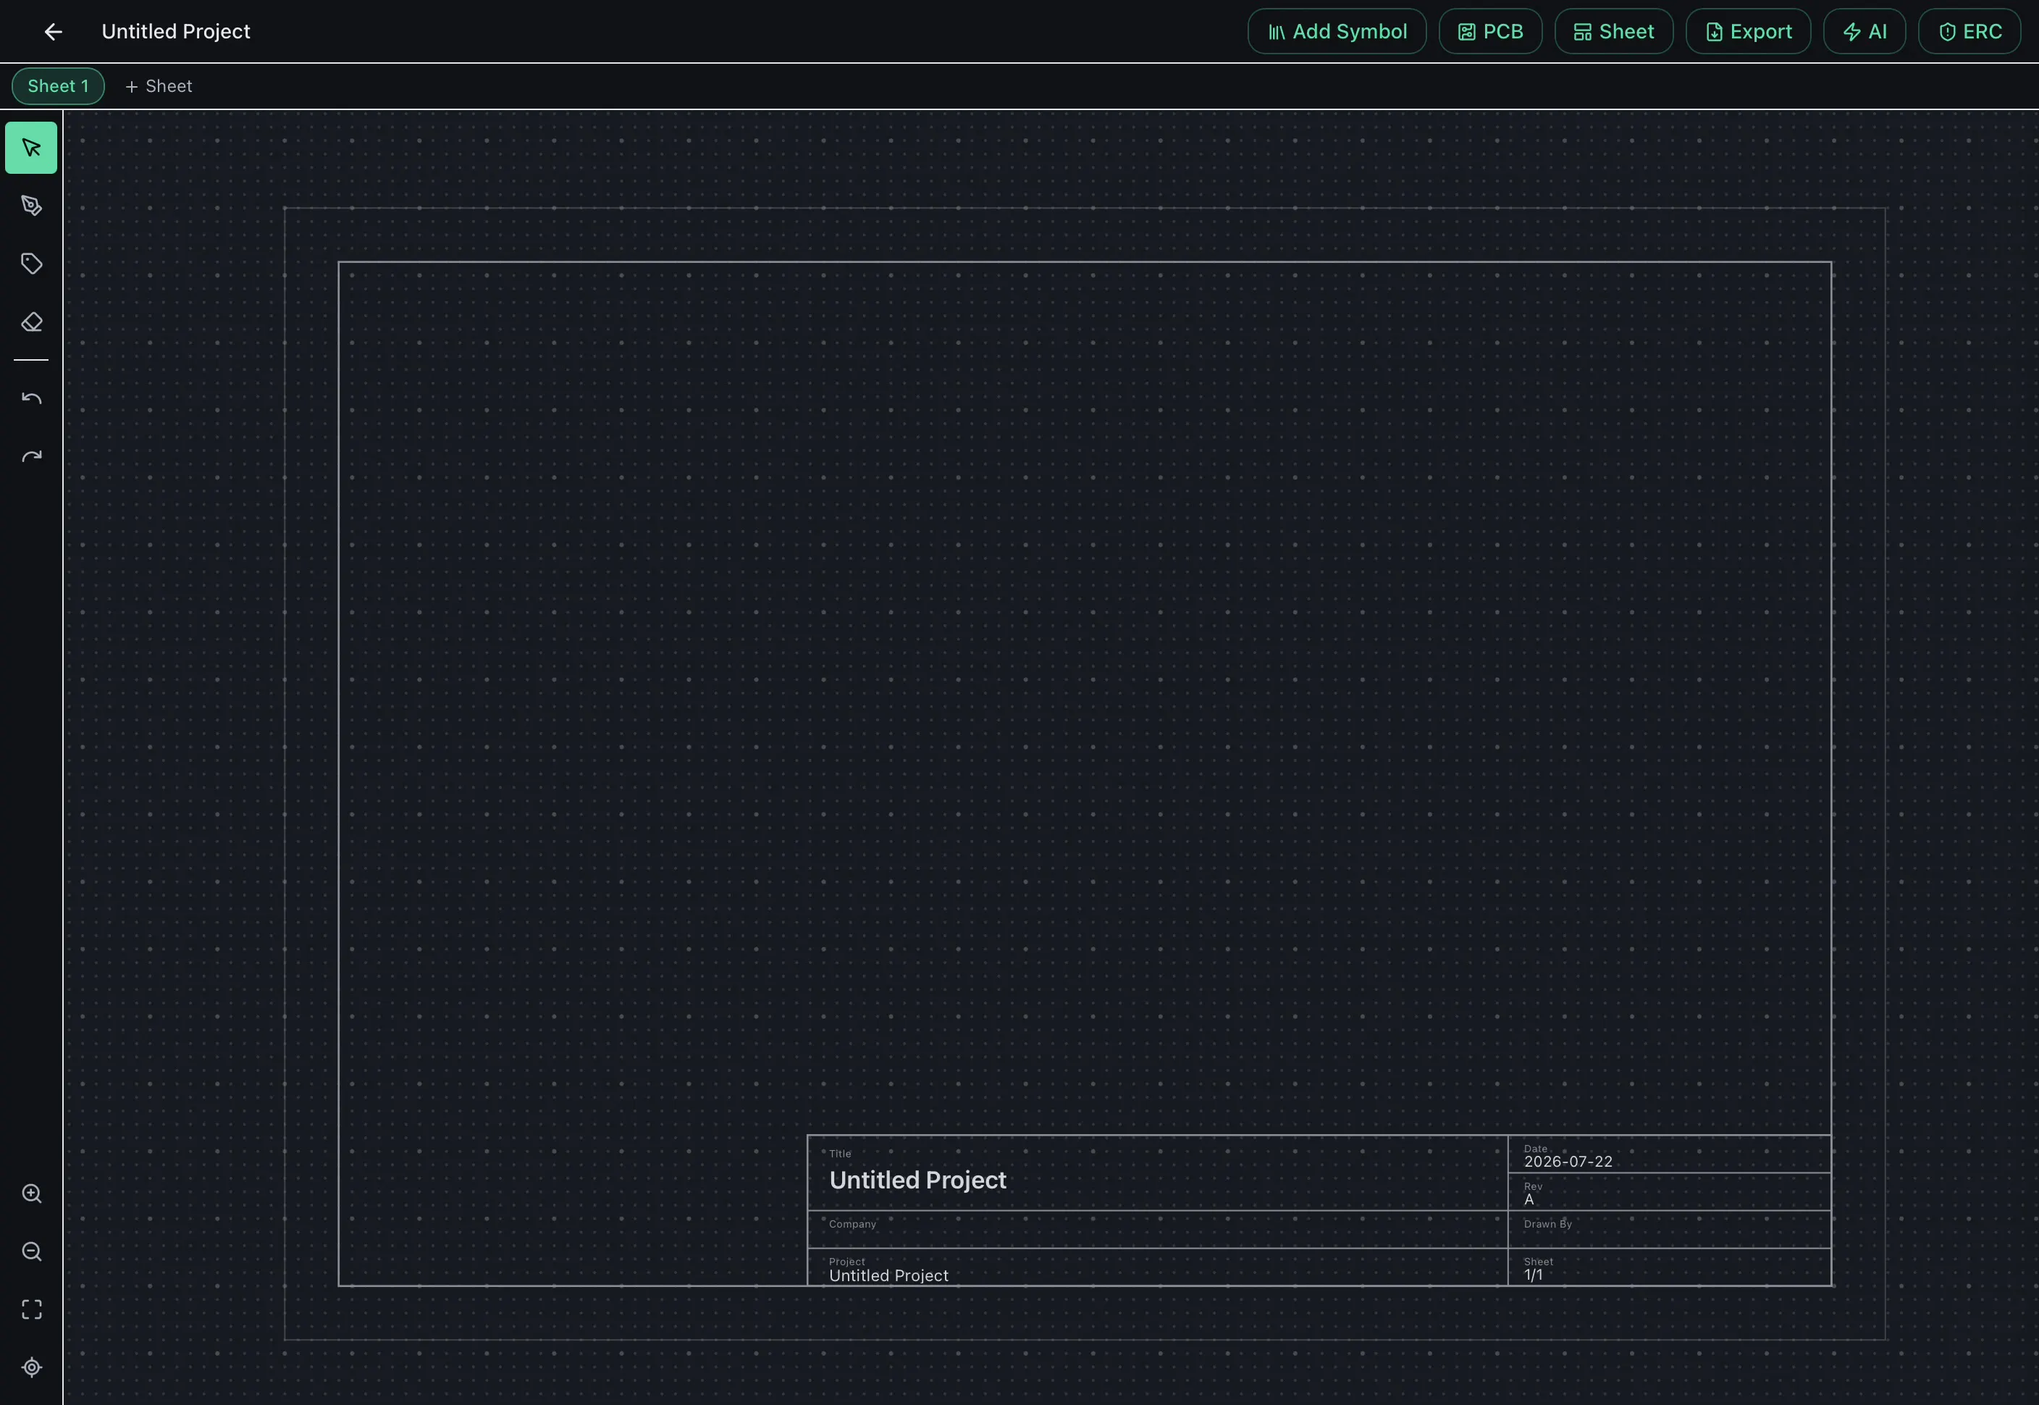The width and height of the screenshot is (2039, 1405).
Task: Click the empty Company field in title block
Action: coord(1157,1230)
